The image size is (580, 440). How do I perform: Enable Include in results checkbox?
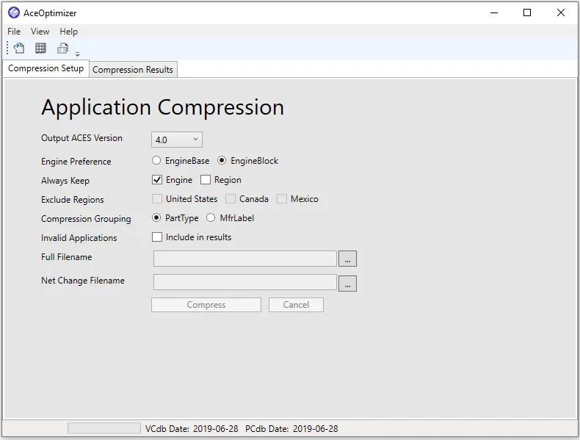(x=157, y=237)
